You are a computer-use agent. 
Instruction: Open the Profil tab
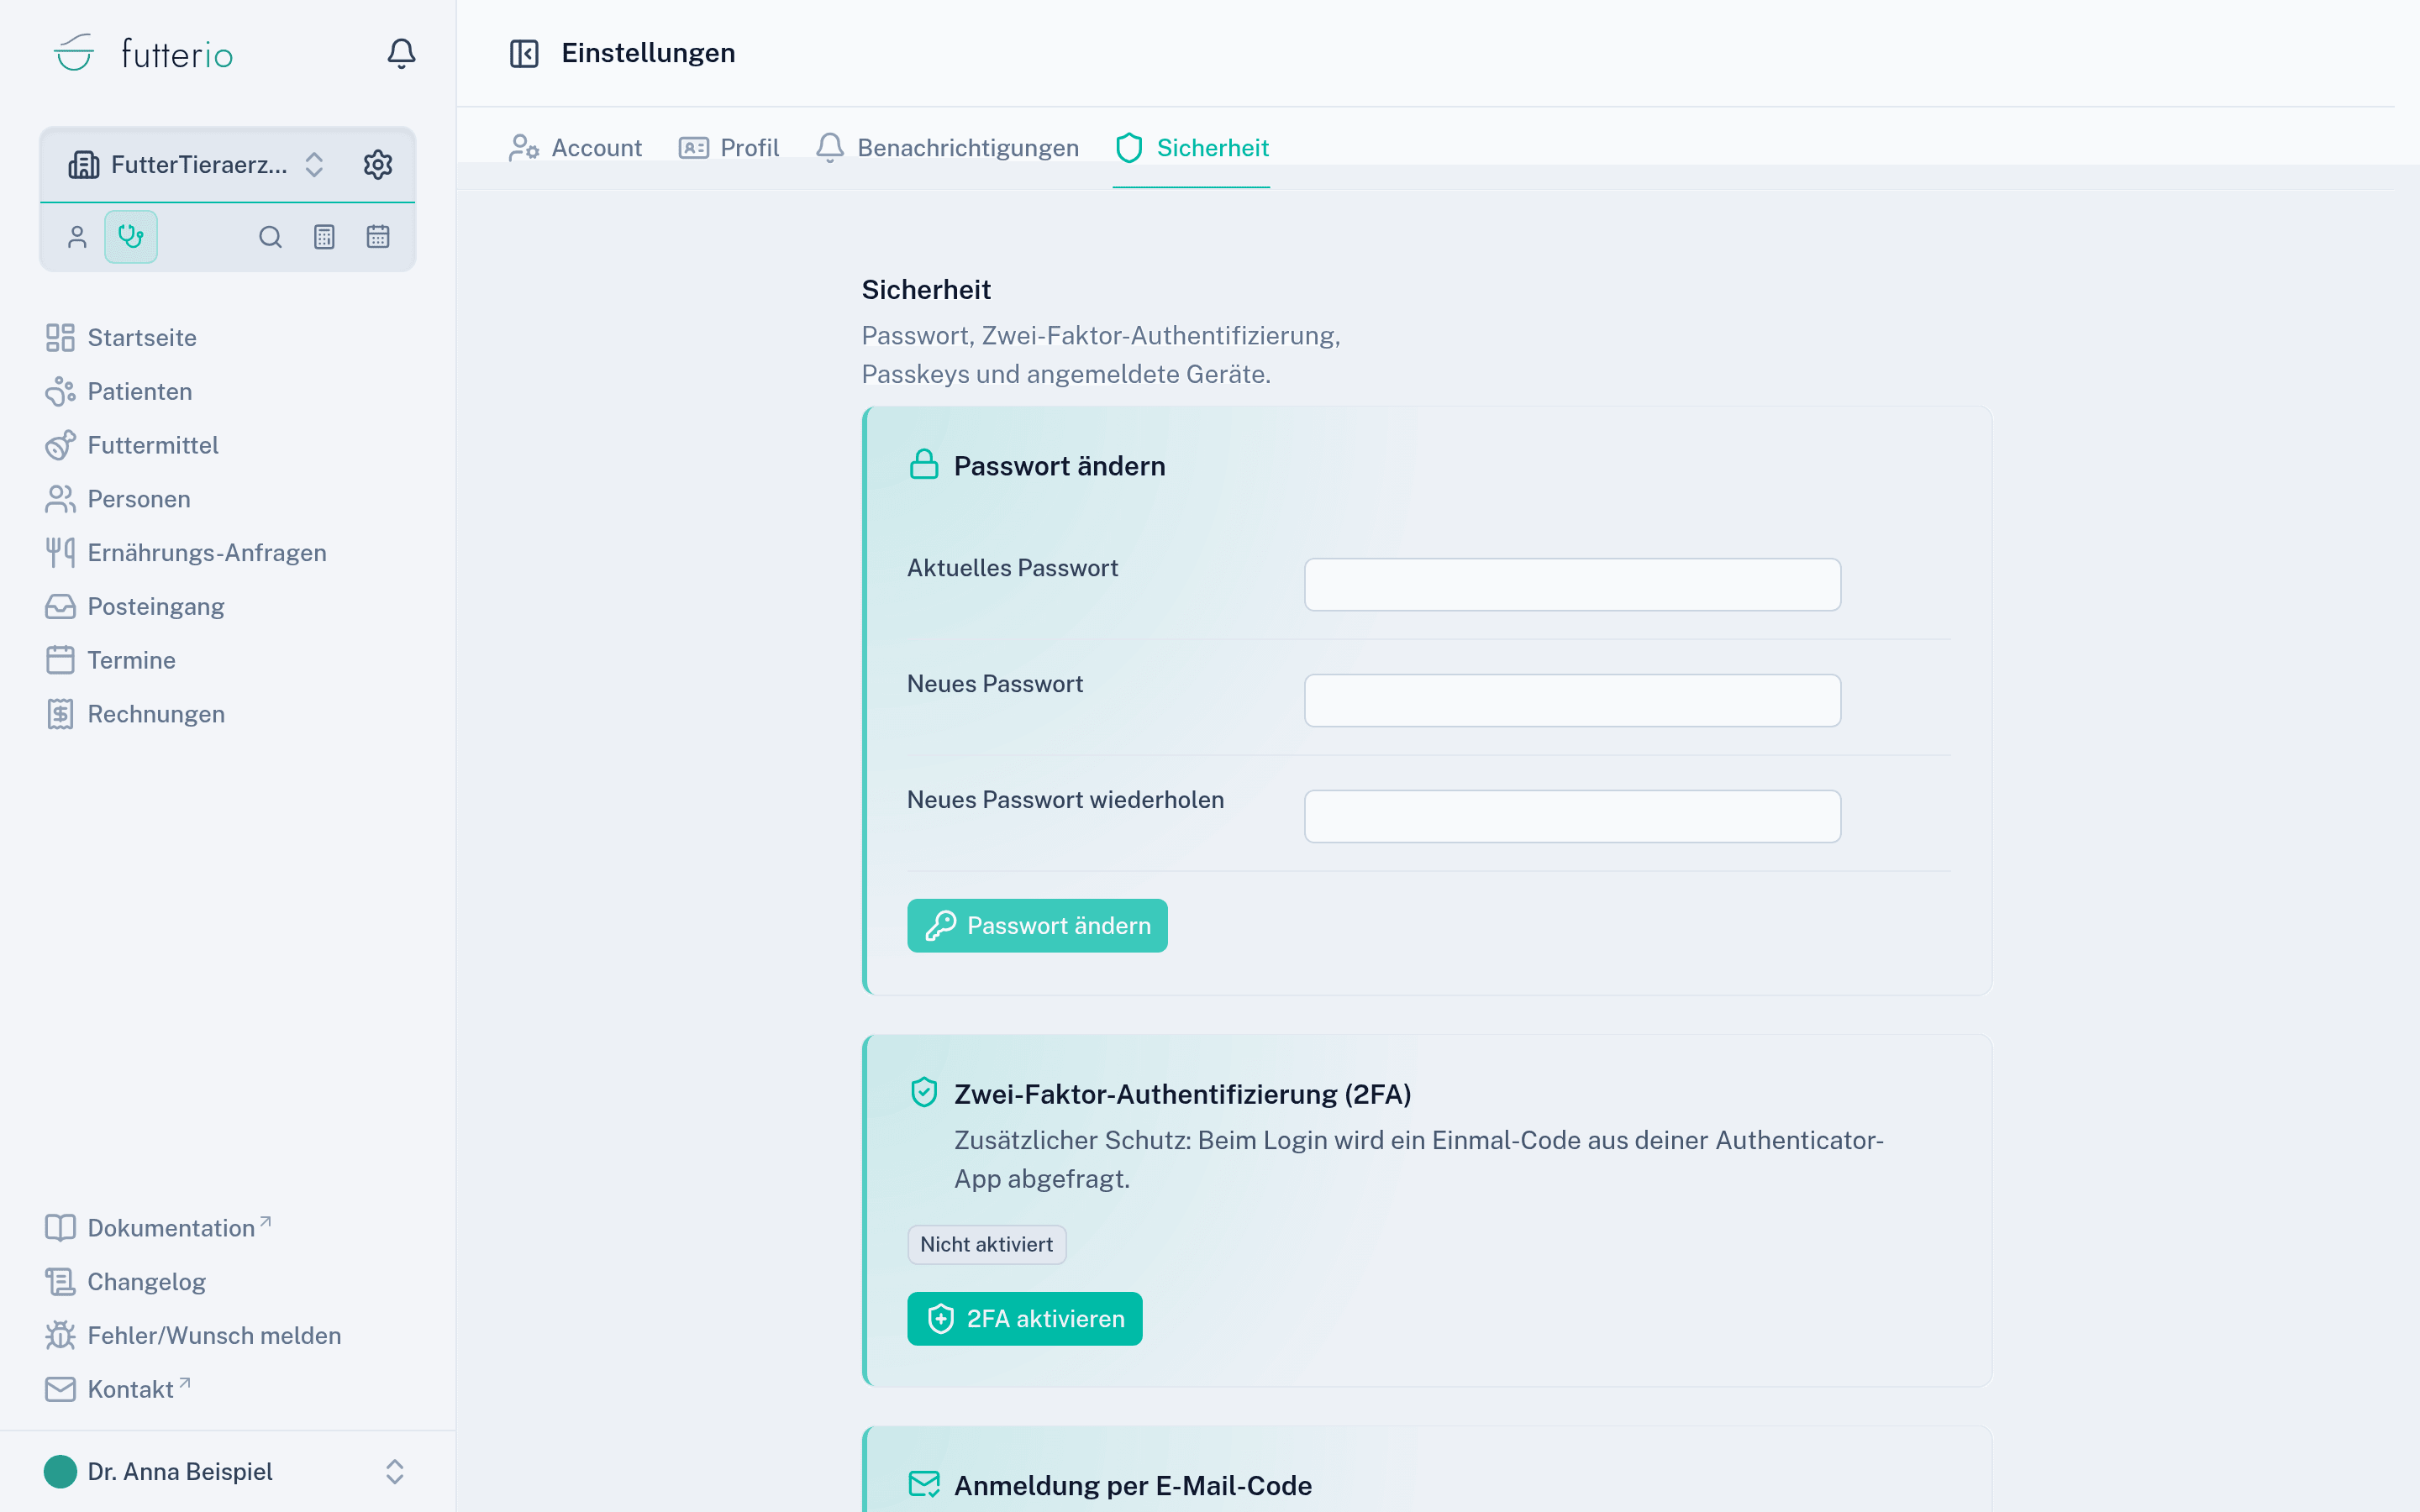click(729, 148)
